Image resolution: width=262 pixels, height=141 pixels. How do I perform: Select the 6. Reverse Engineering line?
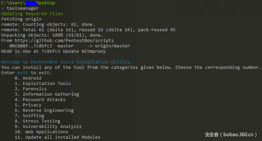point(44,110)
